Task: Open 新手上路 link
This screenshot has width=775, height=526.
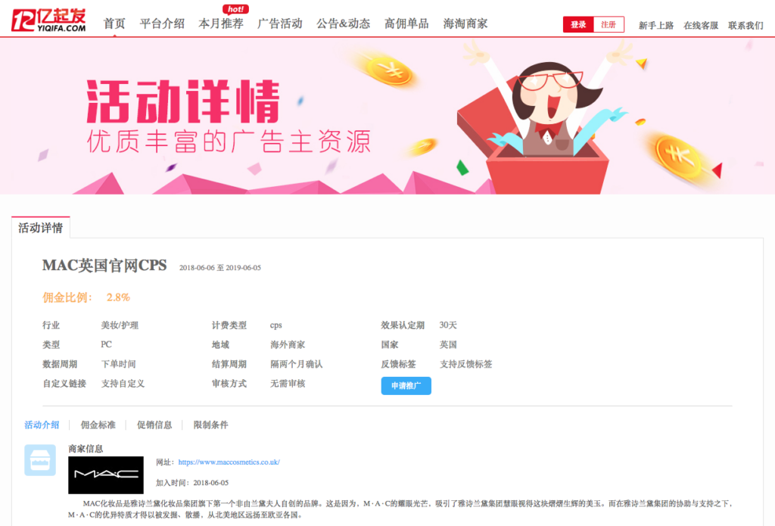Action: tap(656, 25)
